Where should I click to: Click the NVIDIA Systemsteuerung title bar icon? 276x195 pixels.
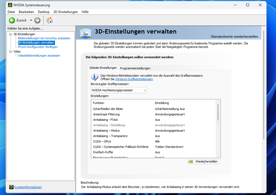click(10, 5)
